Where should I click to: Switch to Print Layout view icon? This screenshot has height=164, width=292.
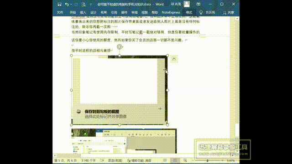point(175,160)
